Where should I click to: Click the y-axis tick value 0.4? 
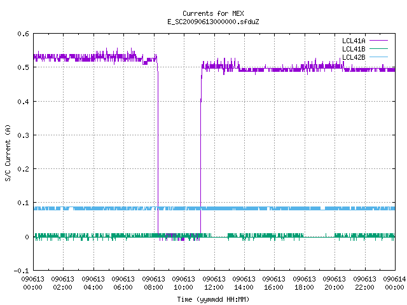coord(23,102)
